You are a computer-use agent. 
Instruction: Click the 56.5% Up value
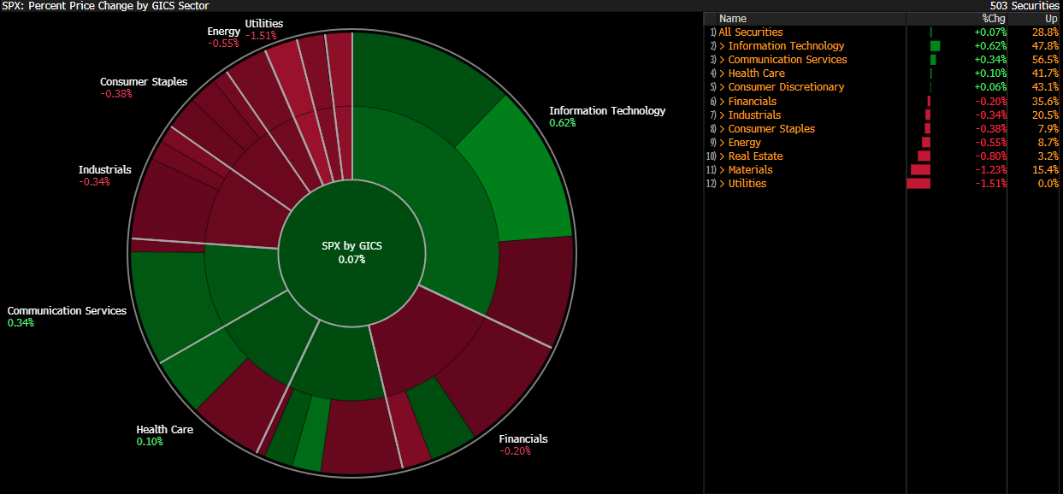(1045, 60)
